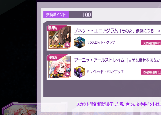Viewport: 161px width, 115px height.
Task: Click 交換回数制限なし button on Anya row
Action: [x=151, y=72]
